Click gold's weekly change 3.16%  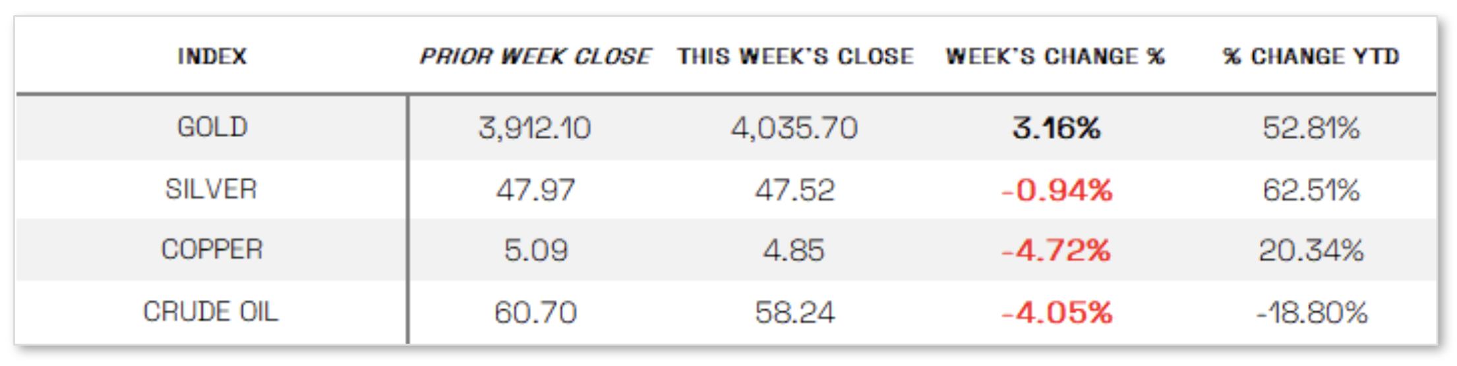point(1056,128)
